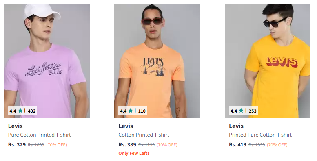Open the Printed Pure Cotton T-shirt link

(260, 135)
